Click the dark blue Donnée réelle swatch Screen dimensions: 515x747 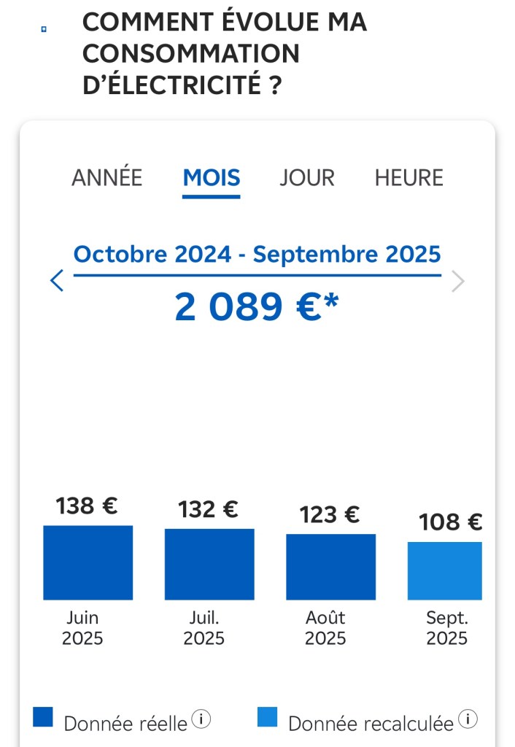[43, 717]
